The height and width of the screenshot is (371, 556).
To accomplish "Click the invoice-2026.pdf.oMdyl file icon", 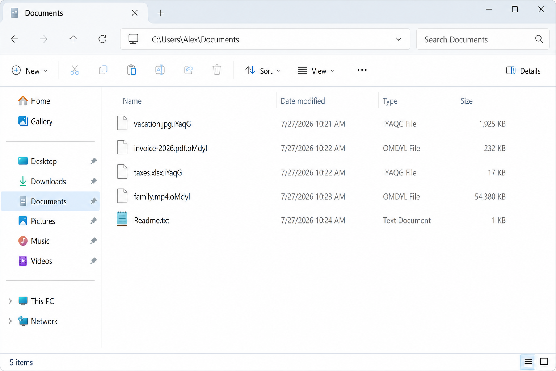I will pos(122,147).
